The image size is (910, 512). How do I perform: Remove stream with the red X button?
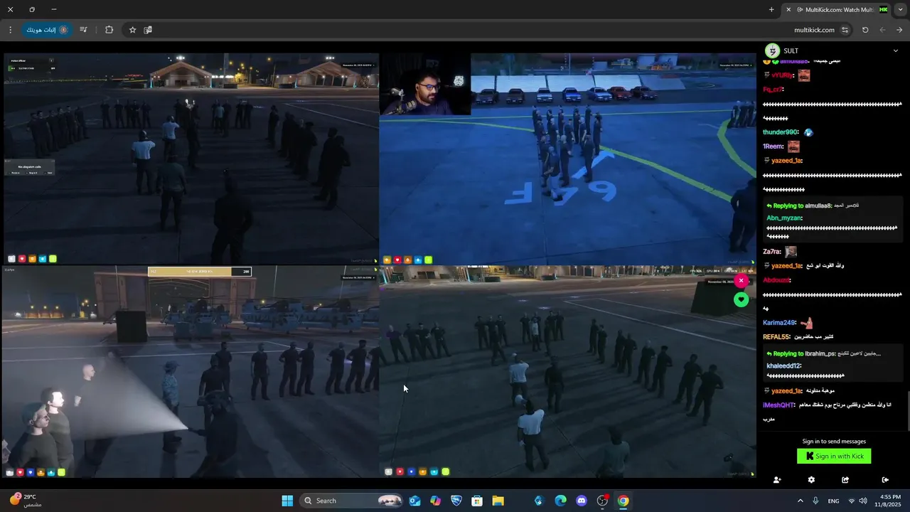741,281
